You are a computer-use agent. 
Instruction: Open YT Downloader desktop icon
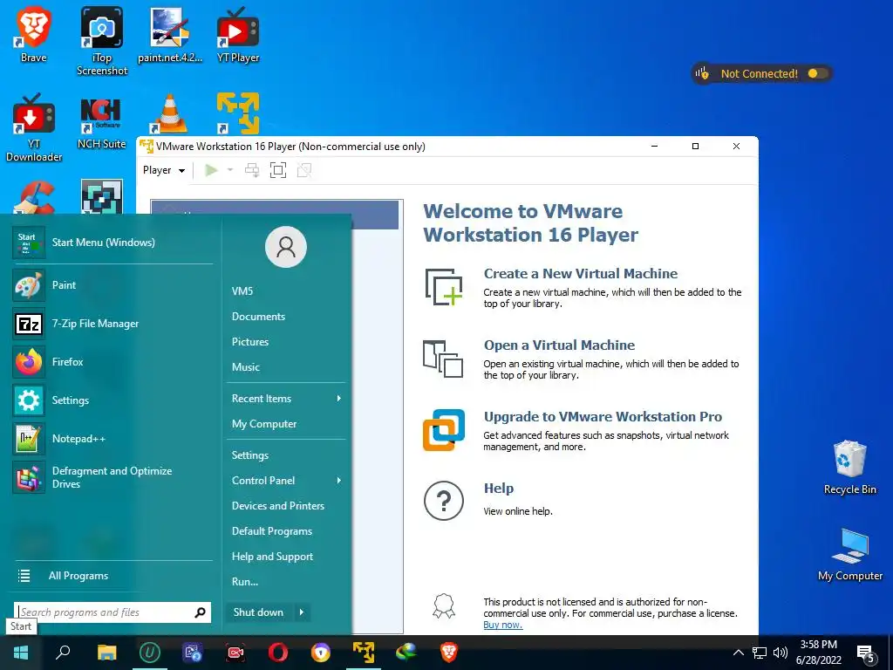tap(34, 128)
